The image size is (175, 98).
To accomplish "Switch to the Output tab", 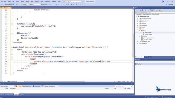I will click(22, 94).
